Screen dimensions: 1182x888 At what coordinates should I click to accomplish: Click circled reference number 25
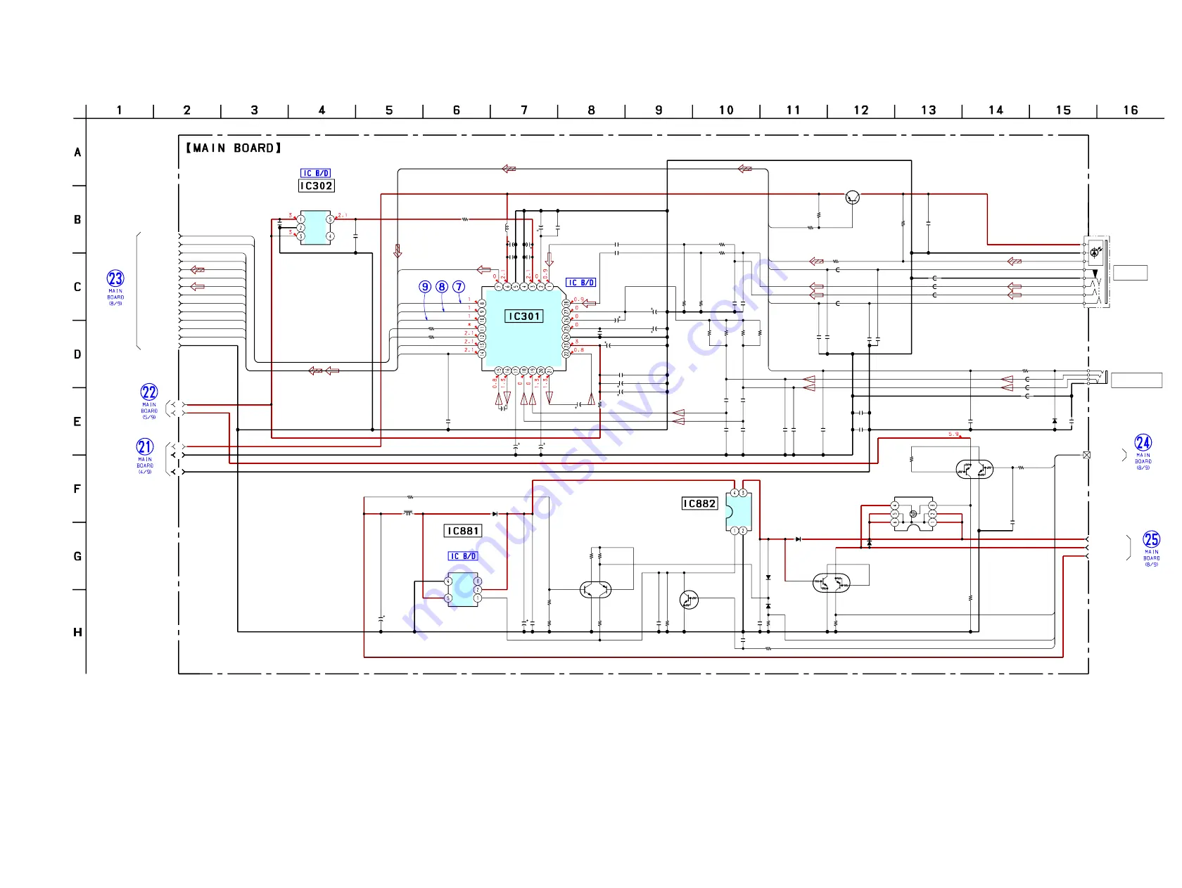point(1152,539)
